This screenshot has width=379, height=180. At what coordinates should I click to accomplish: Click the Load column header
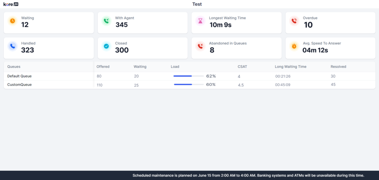pos(175,67)
